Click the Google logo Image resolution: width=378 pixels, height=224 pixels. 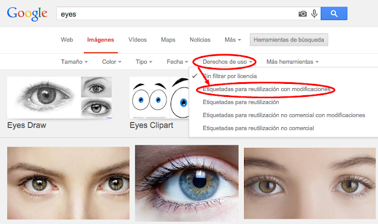tap(27, 14)
